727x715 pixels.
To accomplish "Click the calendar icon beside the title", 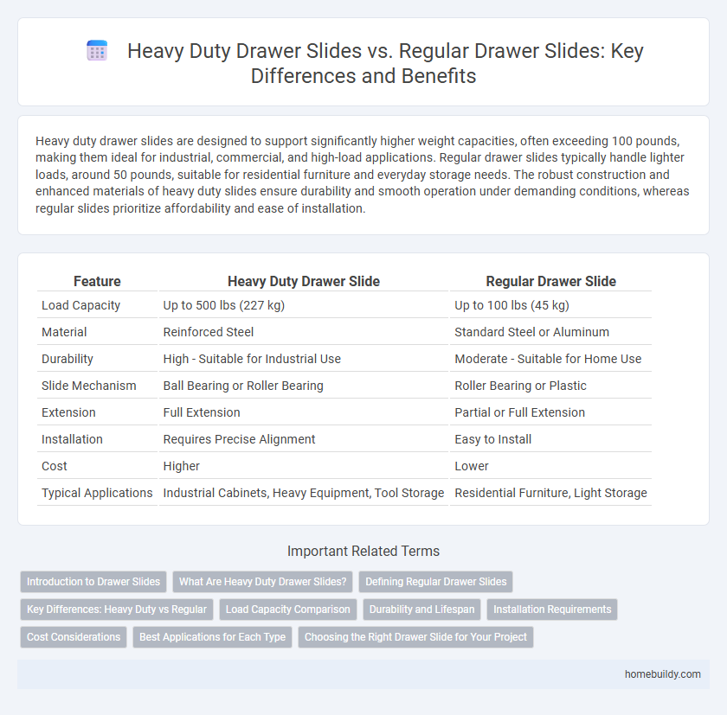I will pyautogui.click(x=97, y=50).
